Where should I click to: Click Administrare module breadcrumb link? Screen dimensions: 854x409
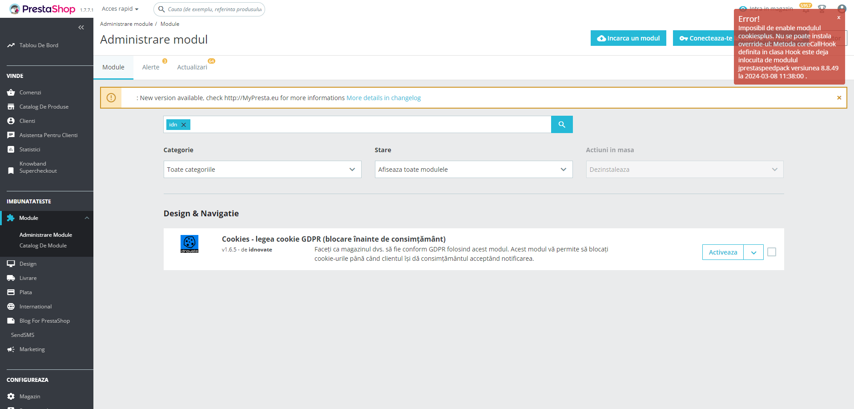point(126,24)
